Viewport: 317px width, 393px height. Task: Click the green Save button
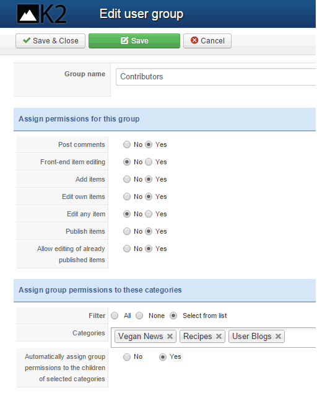click(x=134, y=41)
